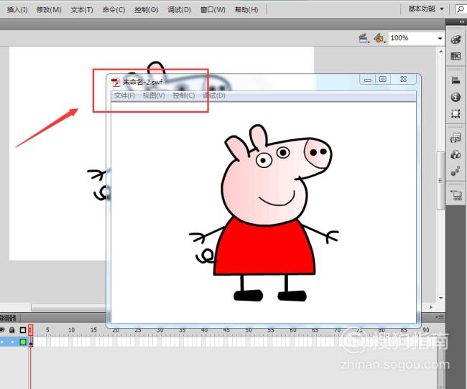Click the Edit Symbols shapes icon
This screenshot has width=467, height=389.
(x=379, y=38)
